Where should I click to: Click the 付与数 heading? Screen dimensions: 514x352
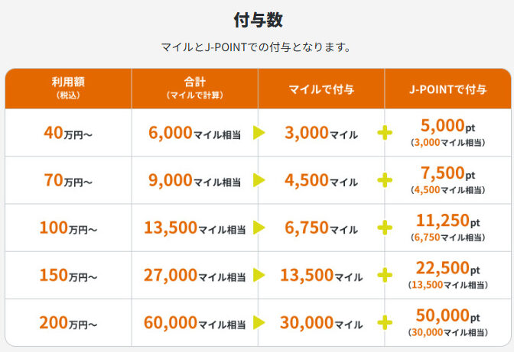[258, 20]
